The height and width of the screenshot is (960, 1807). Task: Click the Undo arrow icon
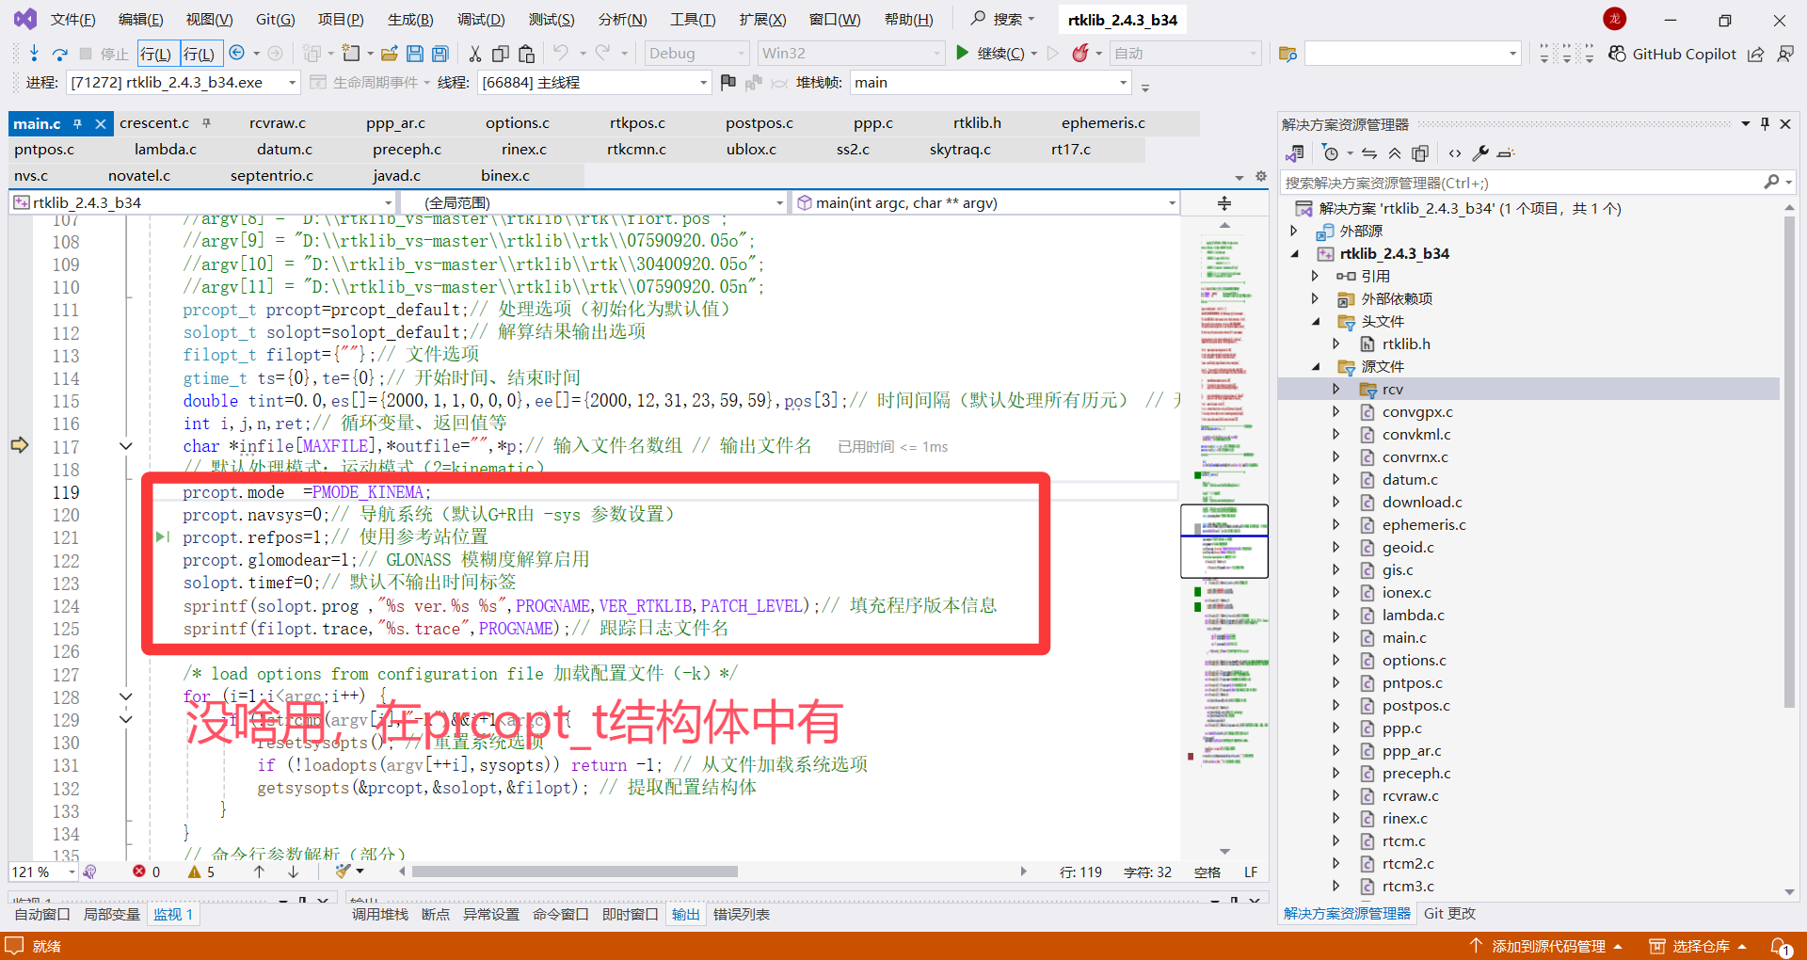pyautogui.click(x=561, y=53)
